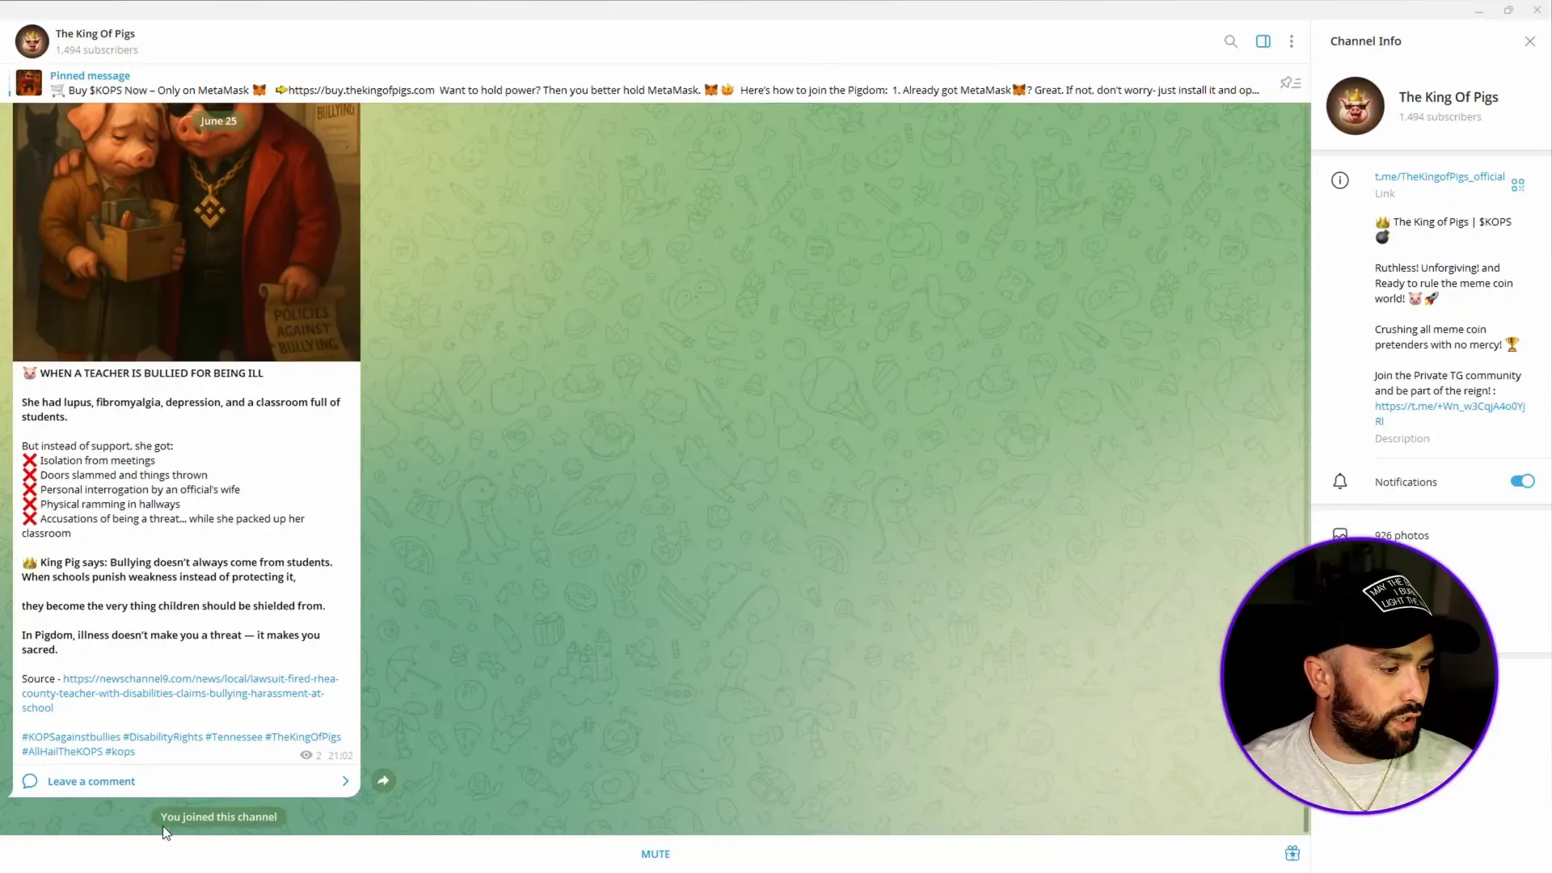
Task: Open the pinned messages list icon
Action: click(x=1290, y=82)
